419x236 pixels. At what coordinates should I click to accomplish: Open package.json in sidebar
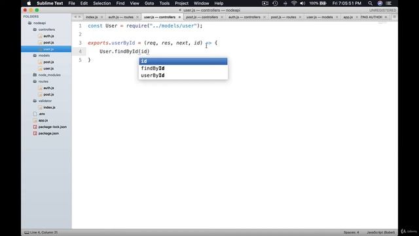(48, 133)
